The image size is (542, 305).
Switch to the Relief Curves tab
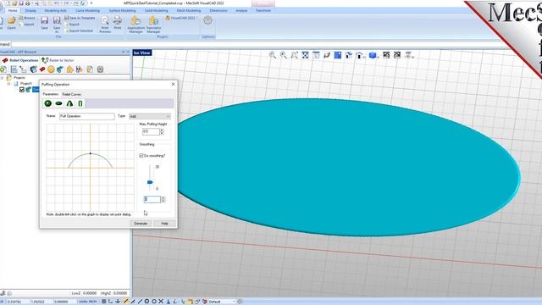click(71, 94)
